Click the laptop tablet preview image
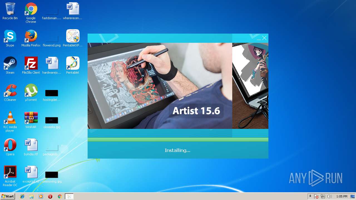The height and width of the screenshot is (200, 356). coord(250,86)
